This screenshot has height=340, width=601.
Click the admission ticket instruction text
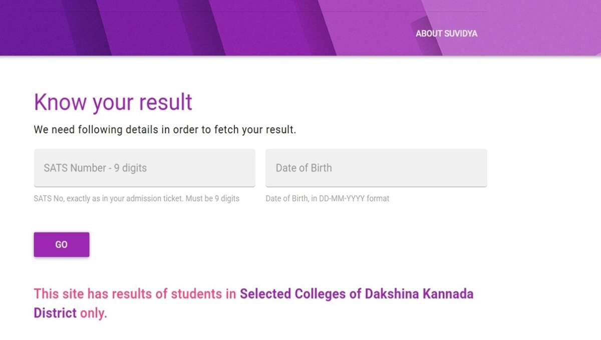tap(136, 198)
